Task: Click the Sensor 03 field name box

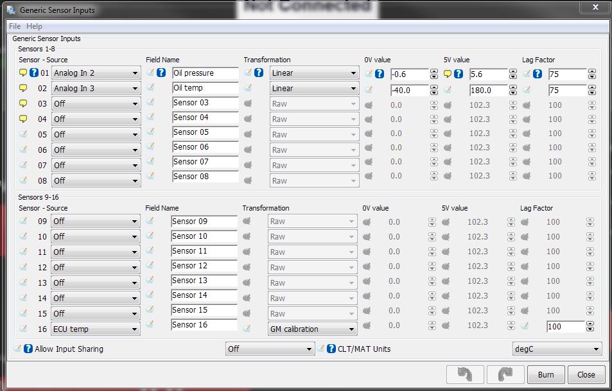Action: click(205, 103)
